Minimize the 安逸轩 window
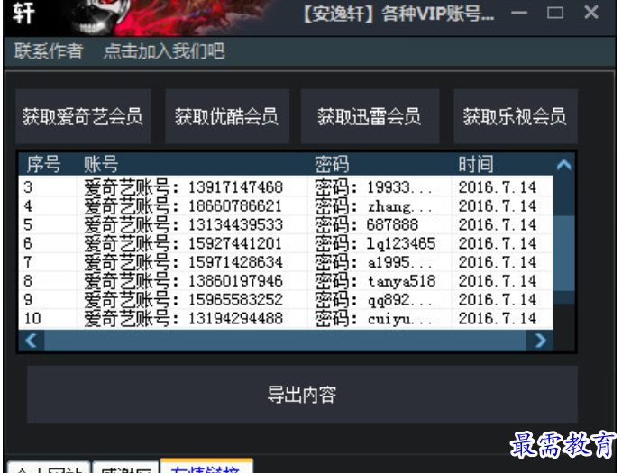This screenshot has width=622, height=473. (519, 13)
